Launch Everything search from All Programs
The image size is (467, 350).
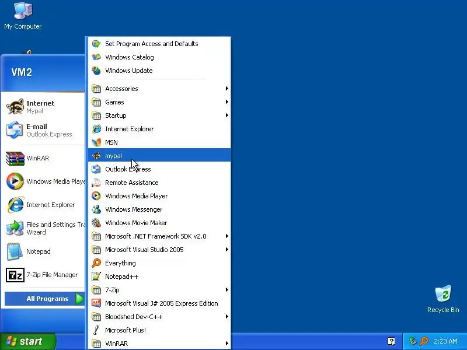pos(159,263)
